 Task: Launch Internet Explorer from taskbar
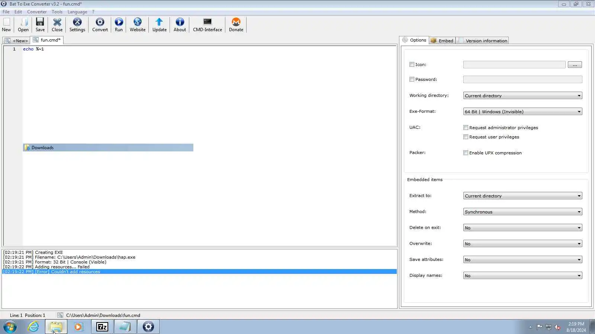click(x=33, y=327)
